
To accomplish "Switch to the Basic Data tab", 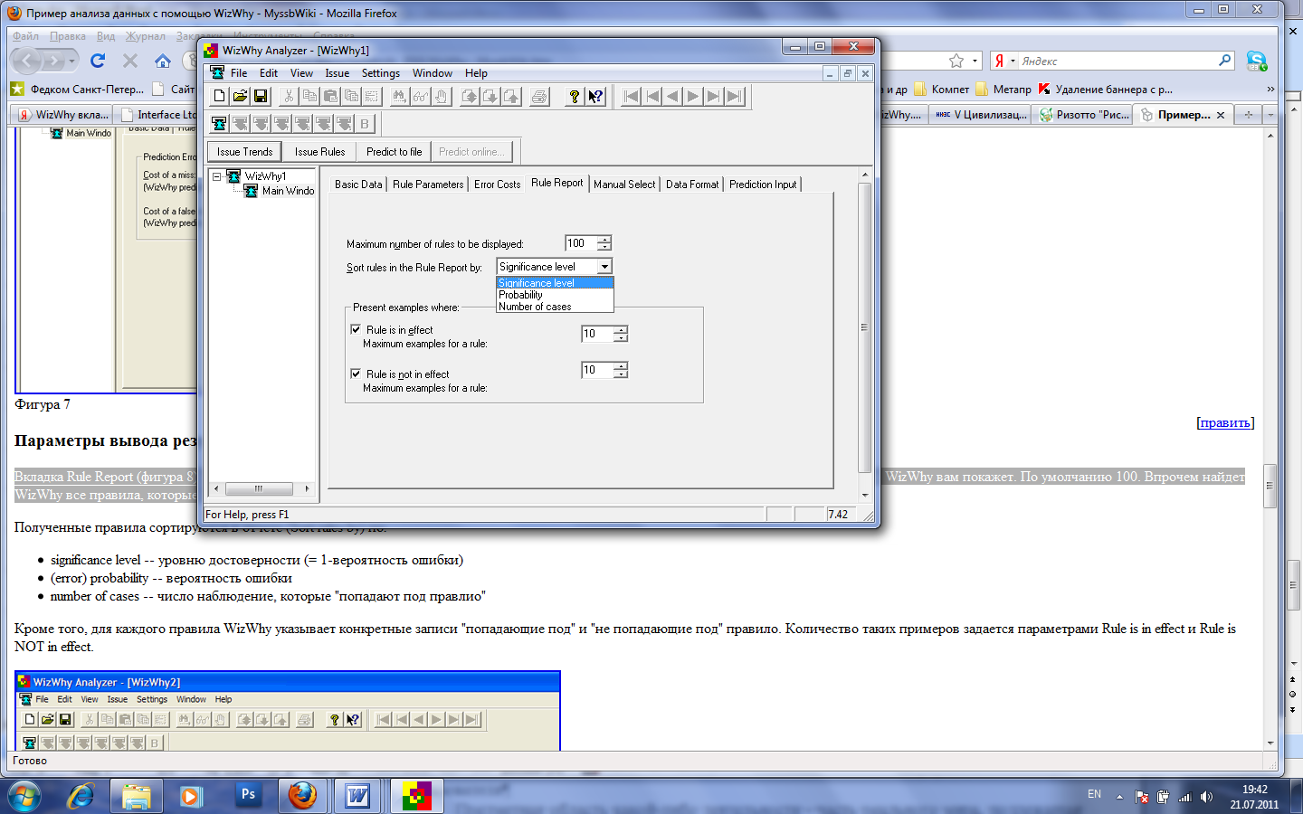I will [358, 184].
